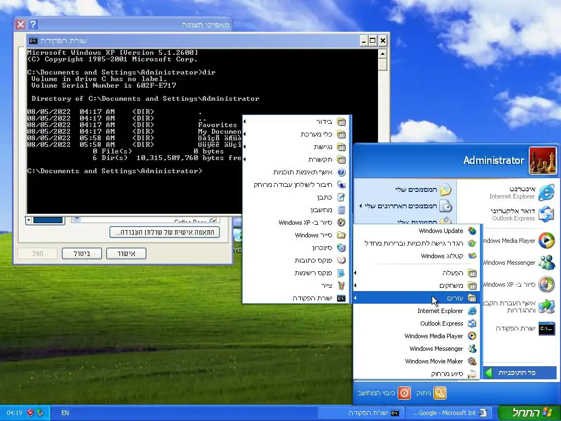Open Windows Update from programs menu
This screenshot has width=561, height=421.
(416, 231)
